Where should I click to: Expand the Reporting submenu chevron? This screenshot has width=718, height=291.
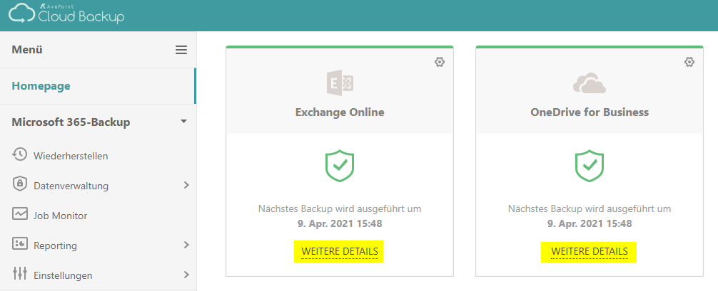(x=186, y=245)
